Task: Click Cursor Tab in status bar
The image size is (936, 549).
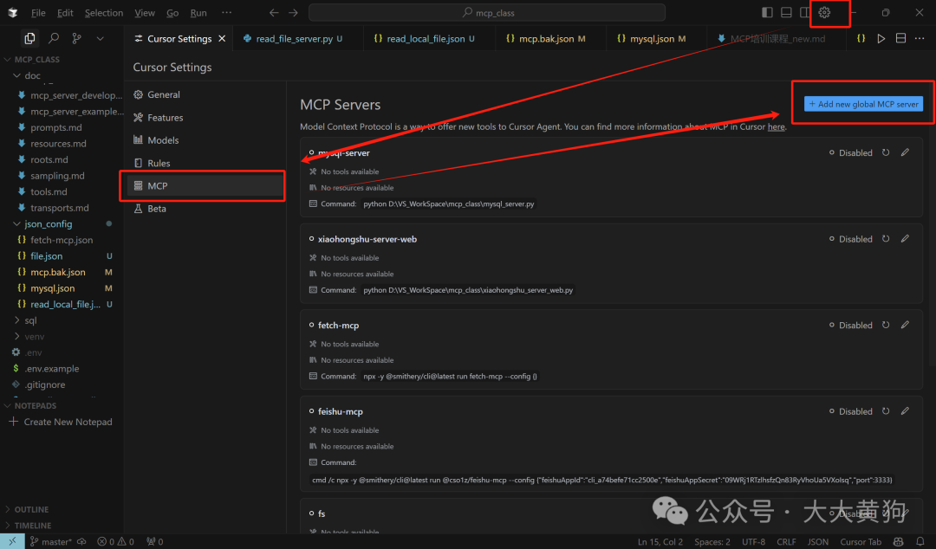Action: pyautogui.click(x=861, y=542)
